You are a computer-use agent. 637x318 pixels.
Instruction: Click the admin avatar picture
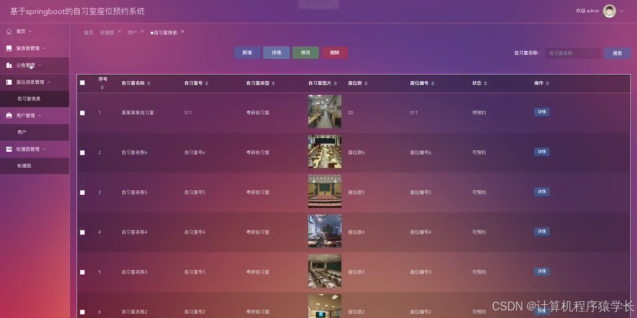pos(610,11)
